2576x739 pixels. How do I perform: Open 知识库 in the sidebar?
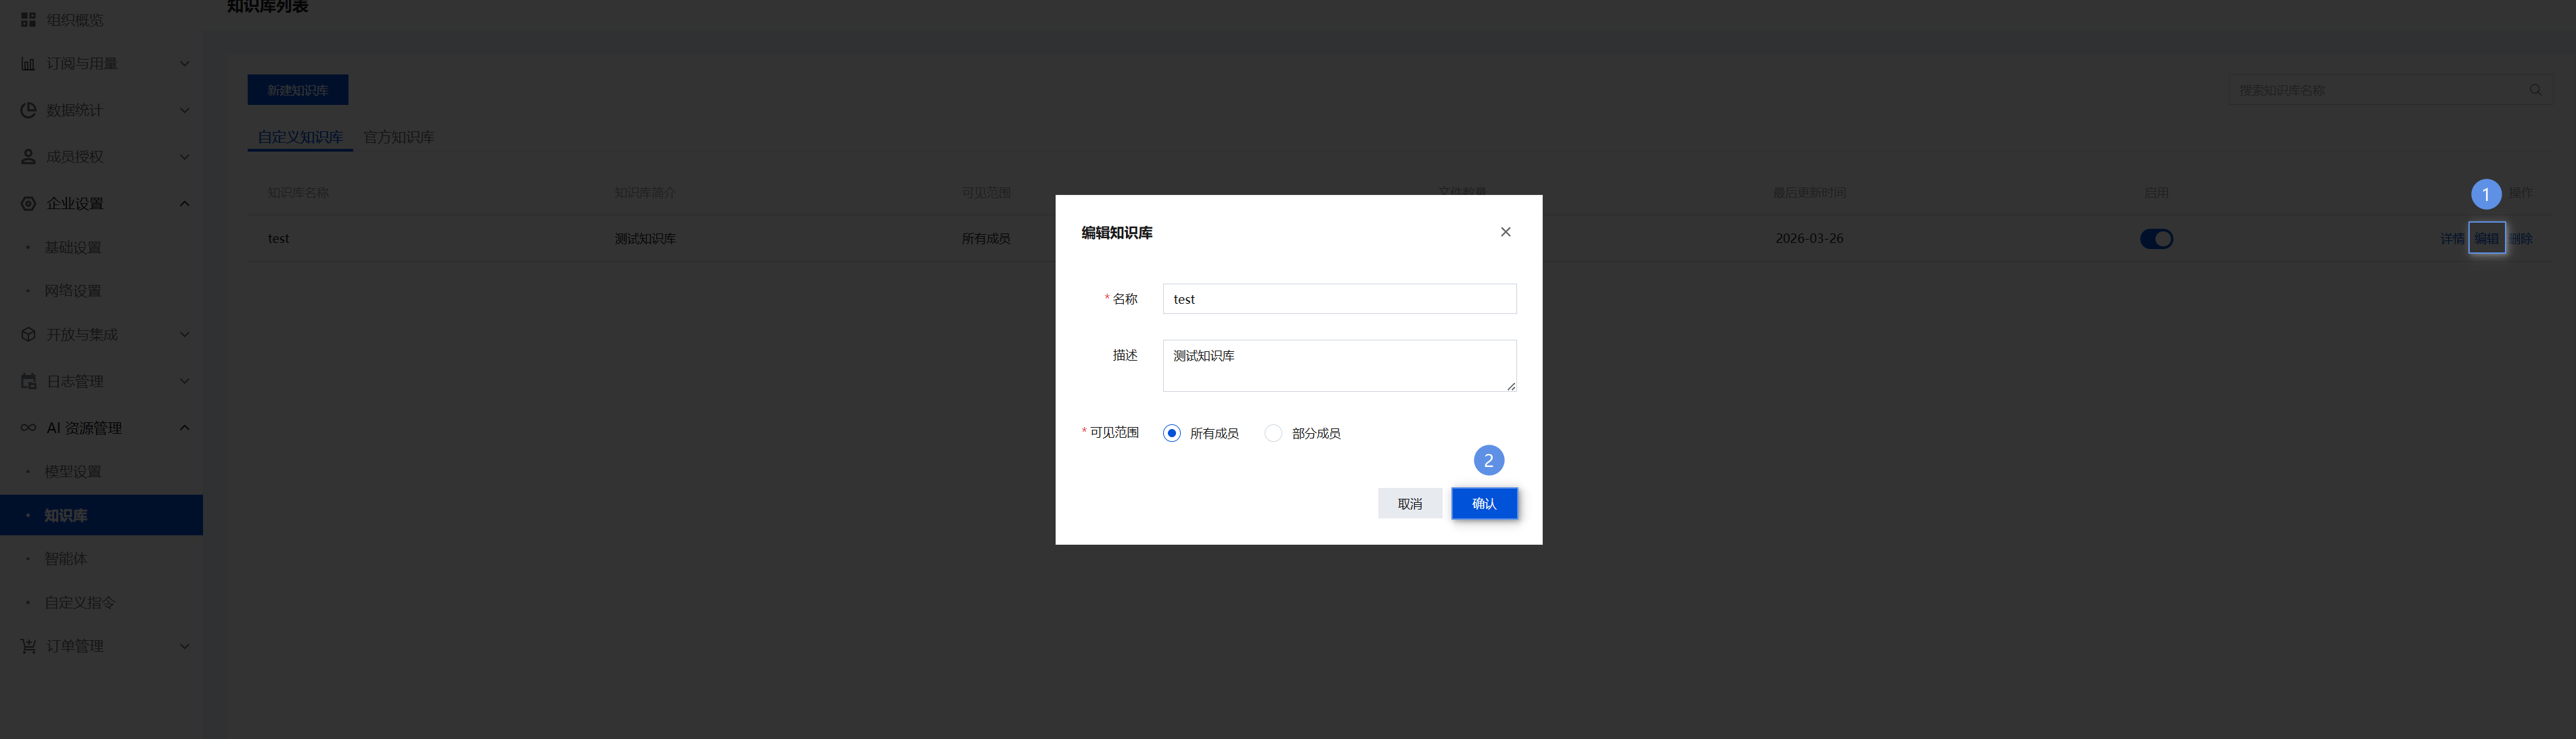101,515
